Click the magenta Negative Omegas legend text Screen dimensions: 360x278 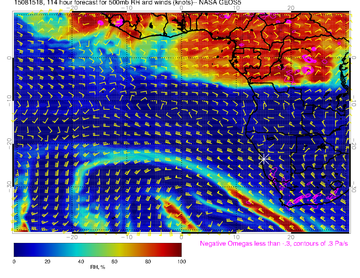tap(274, 244)
